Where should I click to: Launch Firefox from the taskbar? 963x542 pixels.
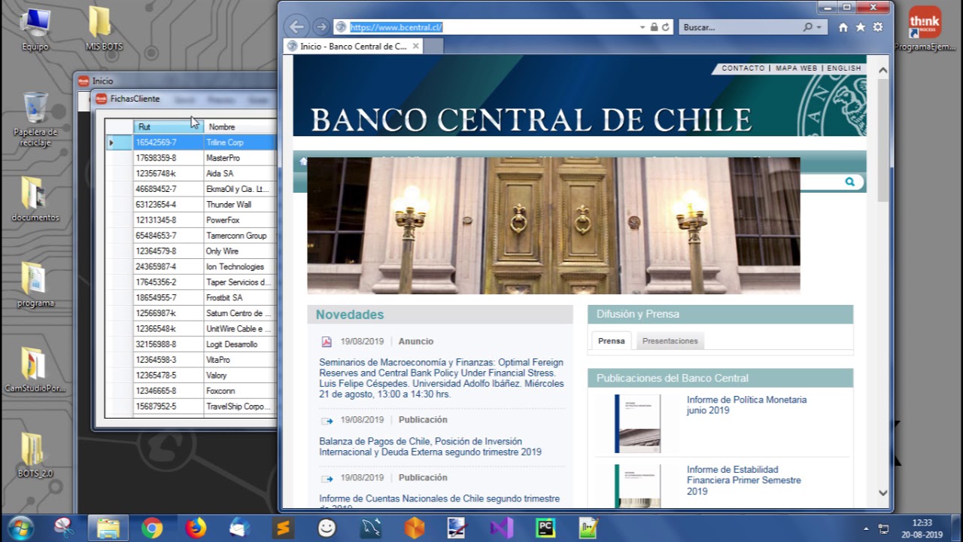click(196, 528)
